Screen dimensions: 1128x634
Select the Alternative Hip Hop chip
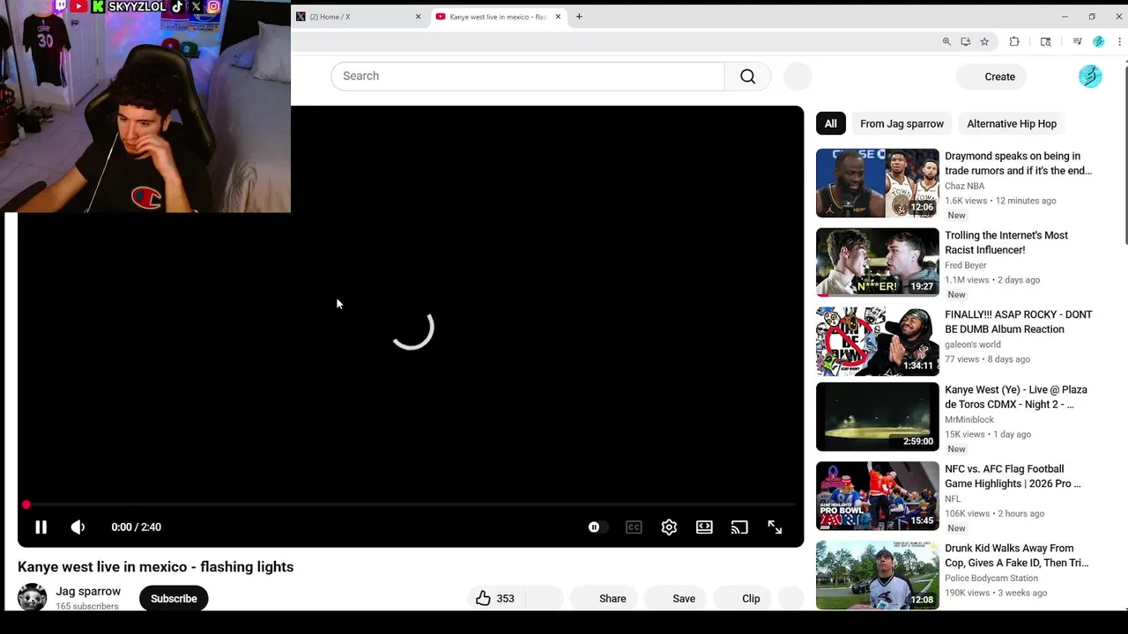click(1012, 123)
